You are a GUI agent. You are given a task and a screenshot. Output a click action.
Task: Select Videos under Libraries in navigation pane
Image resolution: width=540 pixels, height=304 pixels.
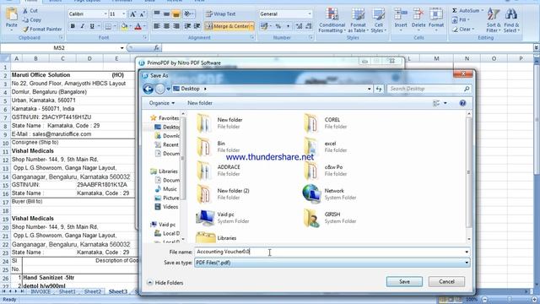tap(167, 207)
